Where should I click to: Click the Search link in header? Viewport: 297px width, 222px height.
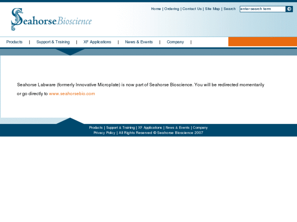tap(230, 9)
